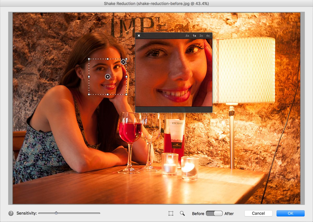
Task: Switch loupe to 2x magnification
Action: click(201, 36)
